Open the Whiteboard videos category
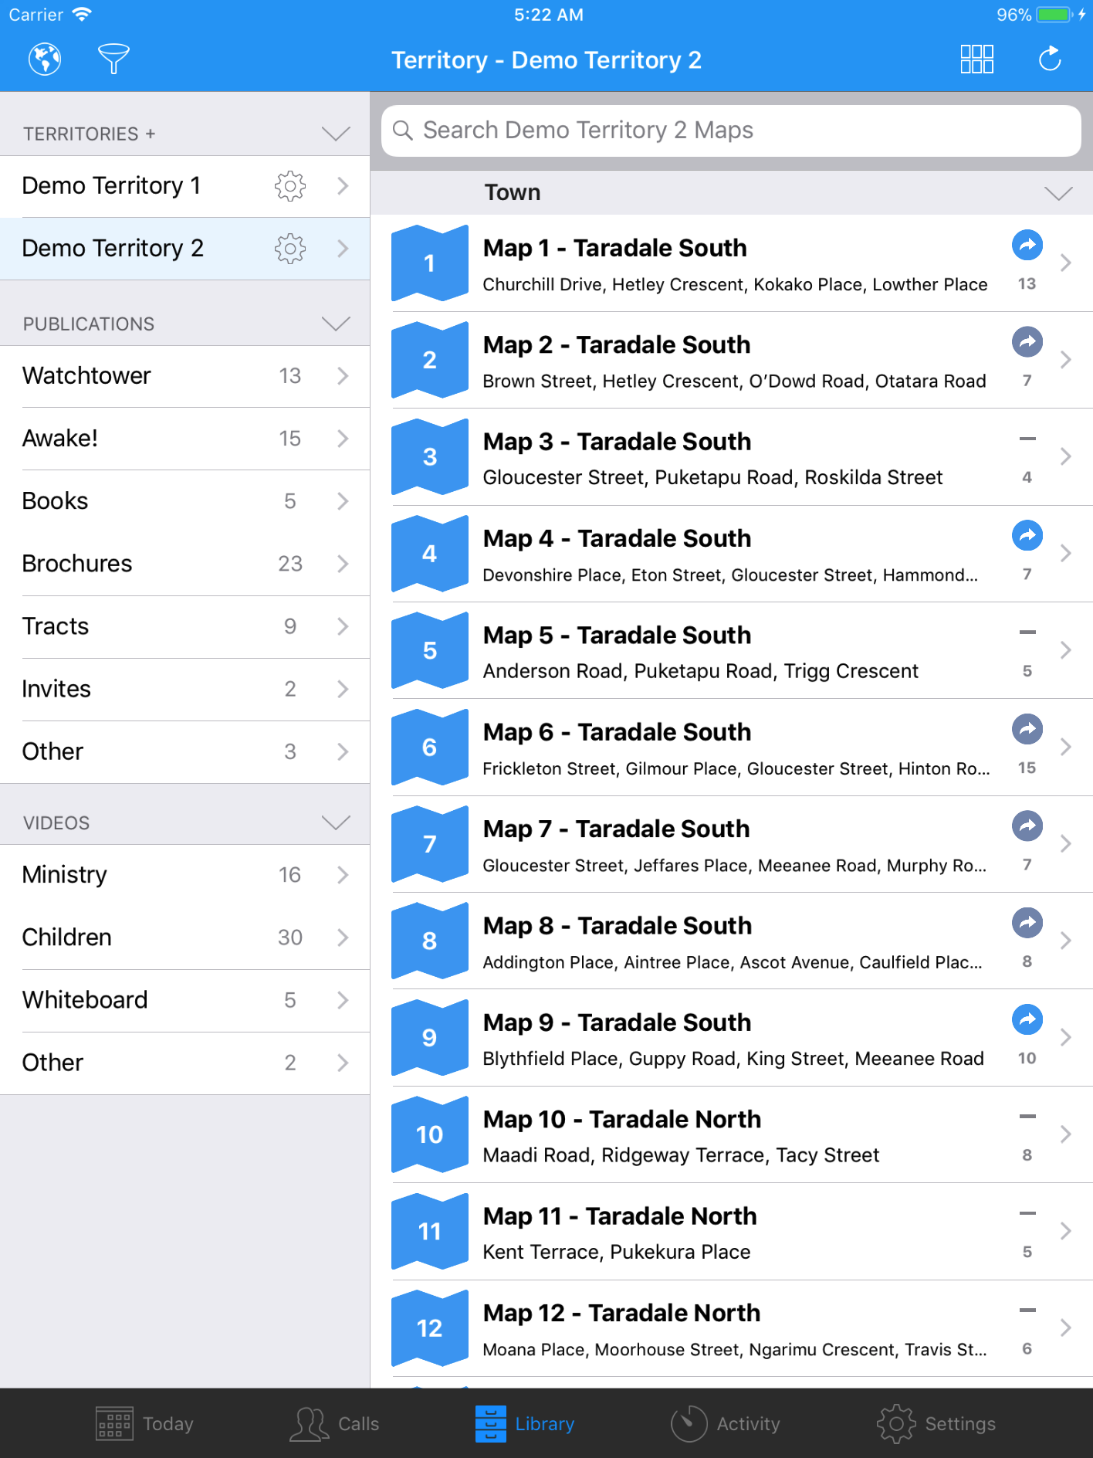The height and width of the screenshot is (1458, 1093). (185, 1000)
